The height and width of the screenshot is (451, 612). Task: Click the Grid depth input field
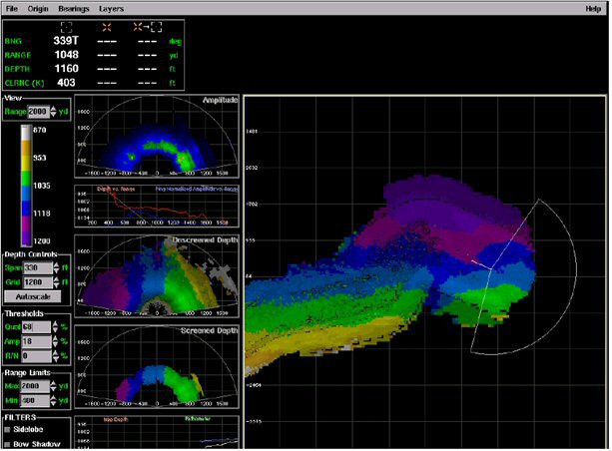point(38,282)
